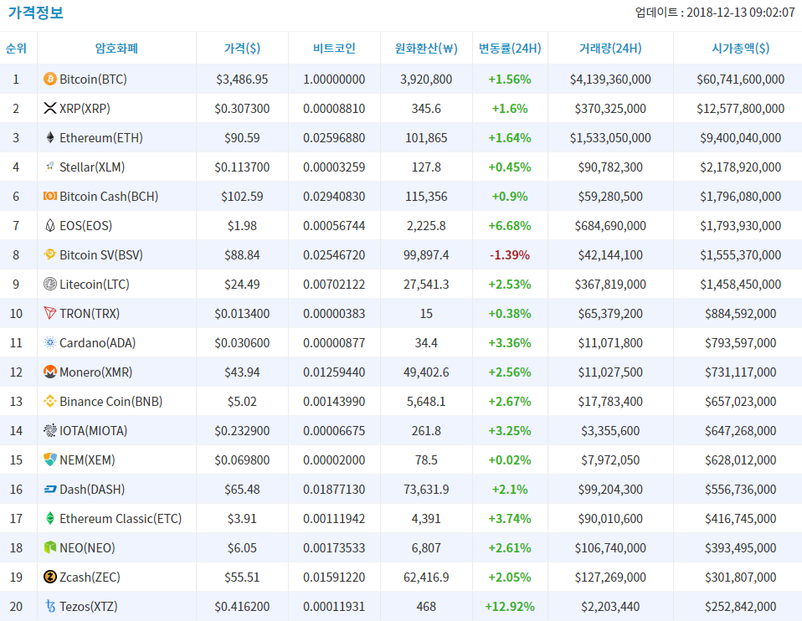Select NEO volume $106,740,000
Screen dimensions: 802x621
[x=610, y=547]
